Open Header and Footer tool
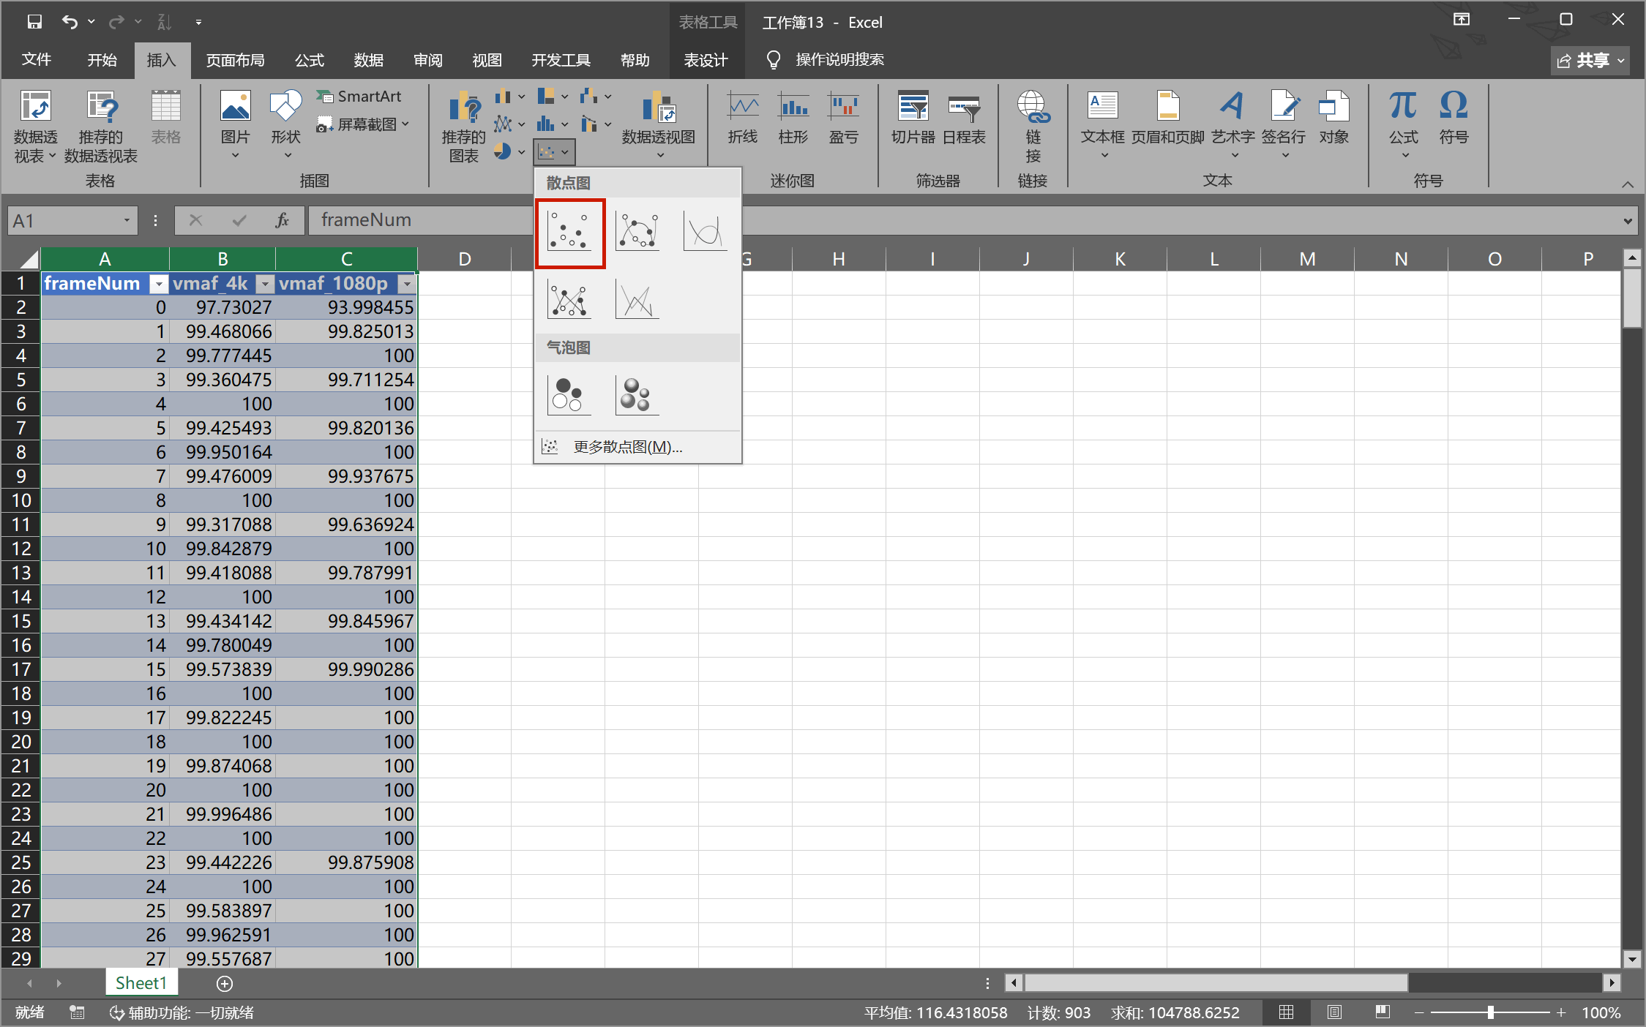1646x1027 pixels. 1167,118
